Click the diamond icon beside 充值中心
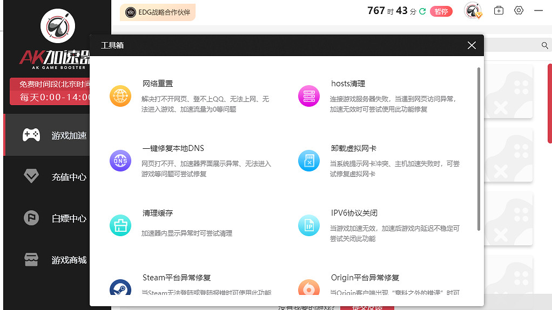Viewport: 552px width, 310px height. click(x=31, y=176)
